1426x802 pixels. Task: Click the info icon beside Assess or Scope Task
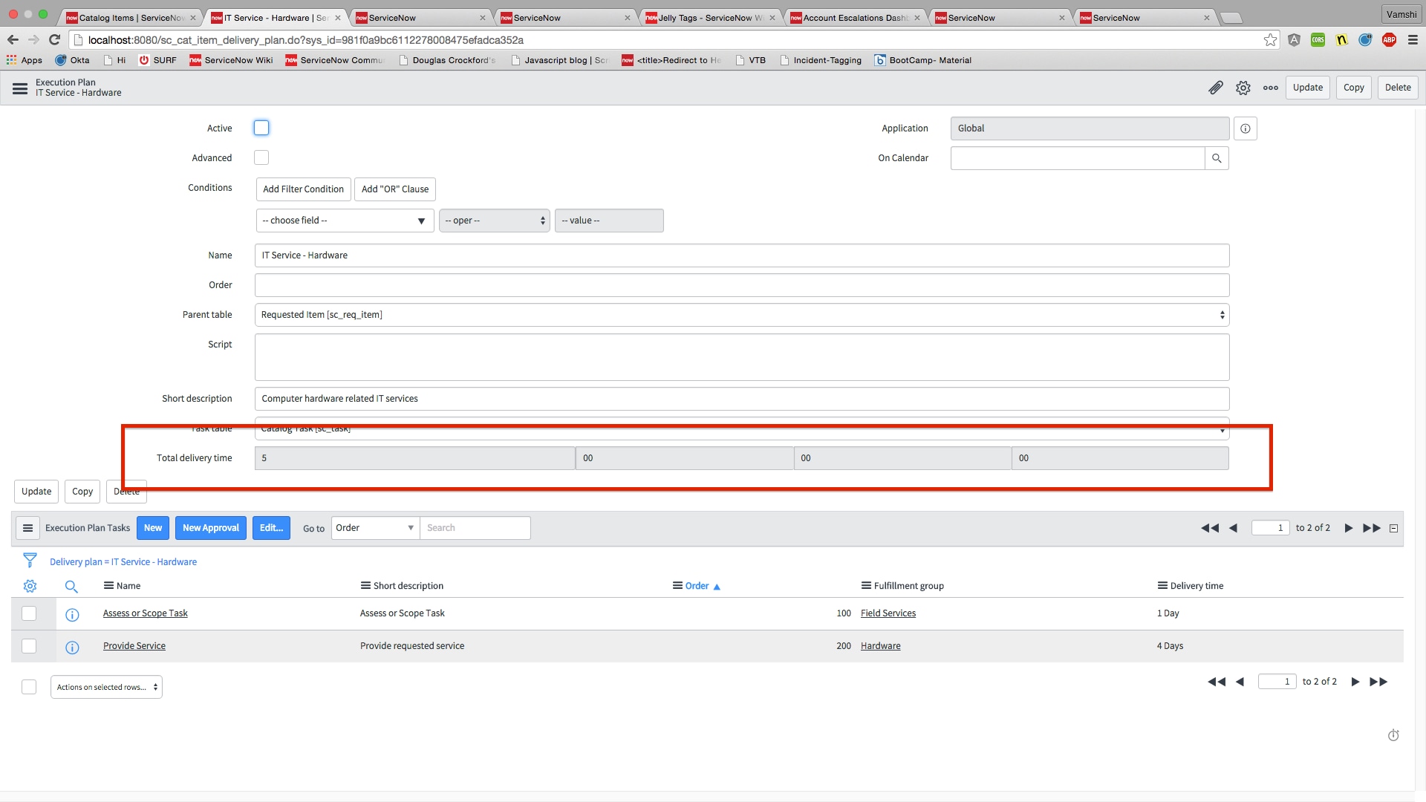(72, 614)
